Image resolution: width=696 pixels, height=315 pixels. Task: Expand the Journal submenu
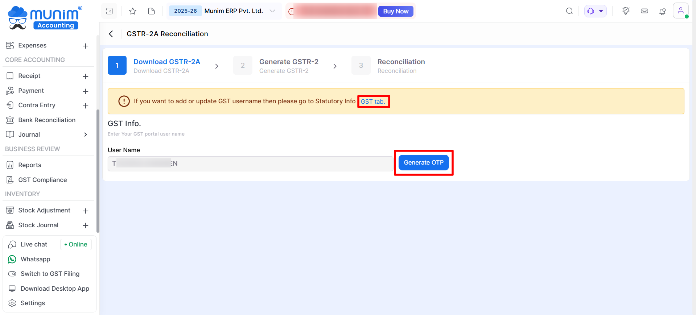click(x=86, y=134)
